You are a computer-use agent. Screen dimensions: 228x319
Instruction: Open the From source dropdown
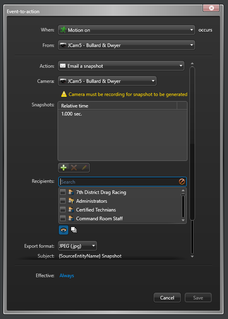[126, 45]
